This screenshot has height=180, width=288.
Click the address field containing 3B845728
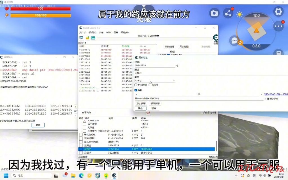coord(155,66)
